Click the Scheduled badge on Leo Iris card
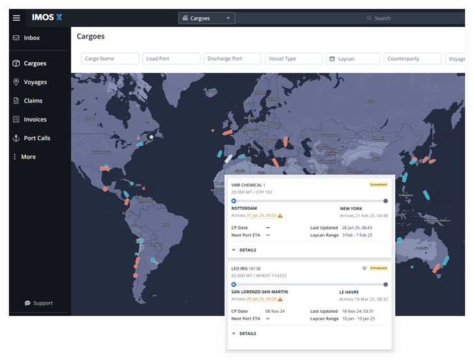474x362 pixels. pos(379,268)
